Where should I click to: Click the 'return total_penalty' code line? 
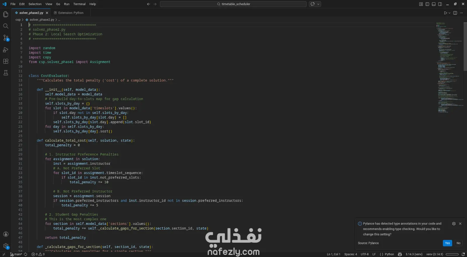[65, 238]
